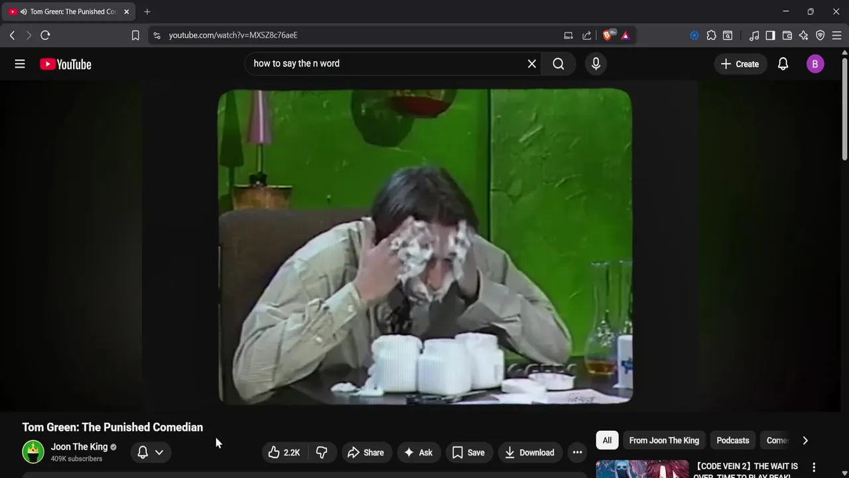Install app icon in address bar
The image size is (849, 478).
click(568, 35)
